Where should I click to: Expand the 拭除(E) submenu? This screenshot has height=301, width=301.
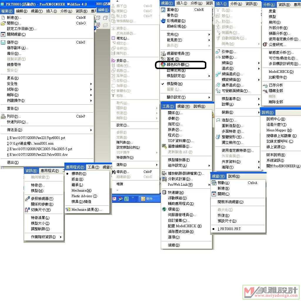[47, 89]
